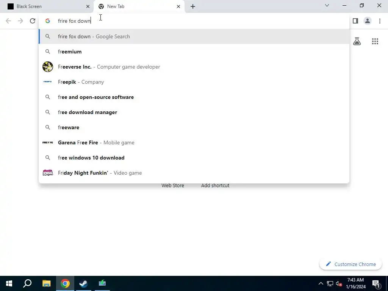Viewport: 388px width, 291px height.
Task: Click the Customize Chrome button
Action: pyautogui.click(x=350, y=264)
